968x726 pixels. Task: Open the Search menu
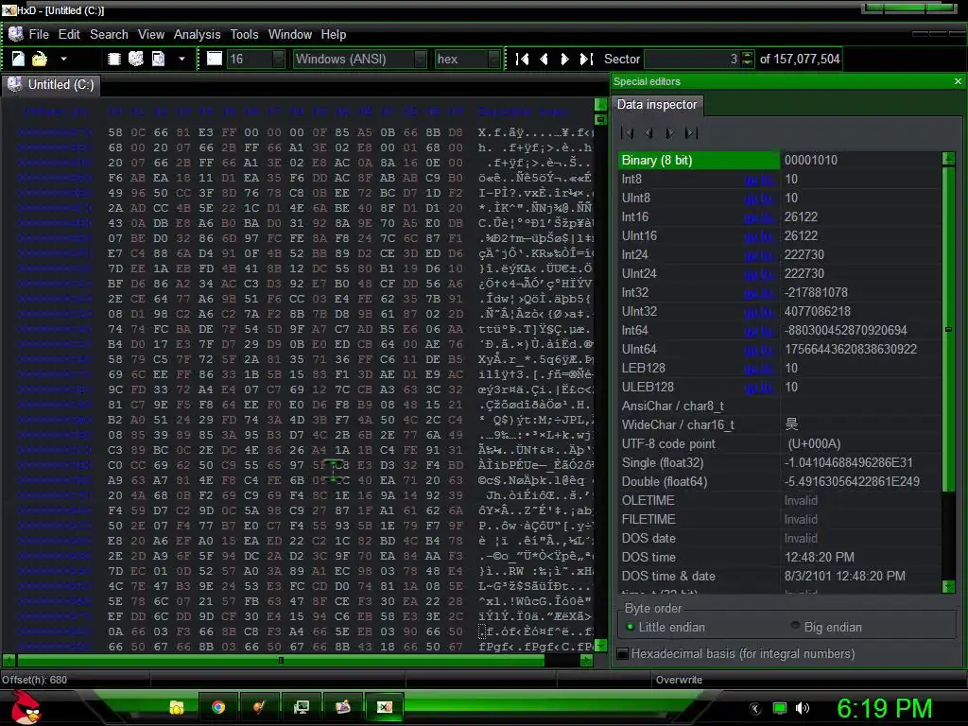tap(109, 35)
